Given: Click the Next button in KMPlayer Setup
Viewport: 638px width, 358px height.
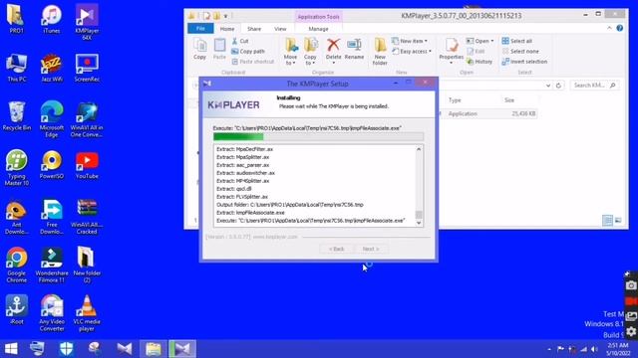Looking at the screenshot, I should coord(370,249).
